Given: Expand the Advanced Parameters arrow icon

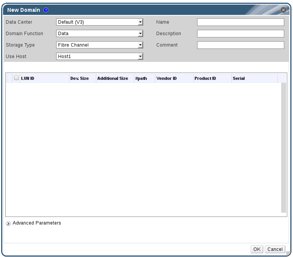Looking at the screenshot, I should pyautogui.click(x=8, y=223).
